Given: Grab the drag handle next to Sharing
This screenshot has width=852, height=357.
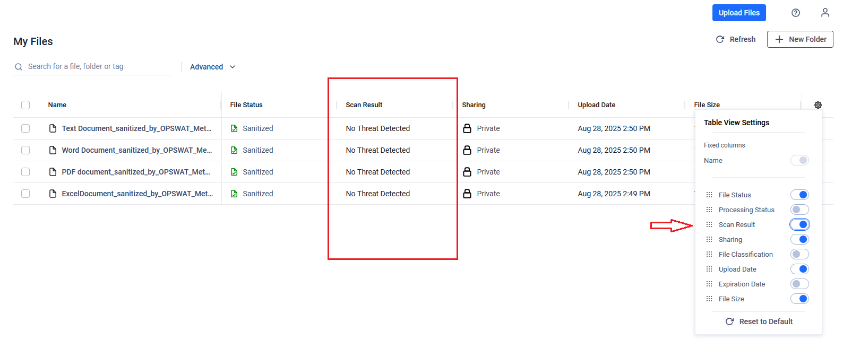Looking at the screenshot, I should coord(709,239).
